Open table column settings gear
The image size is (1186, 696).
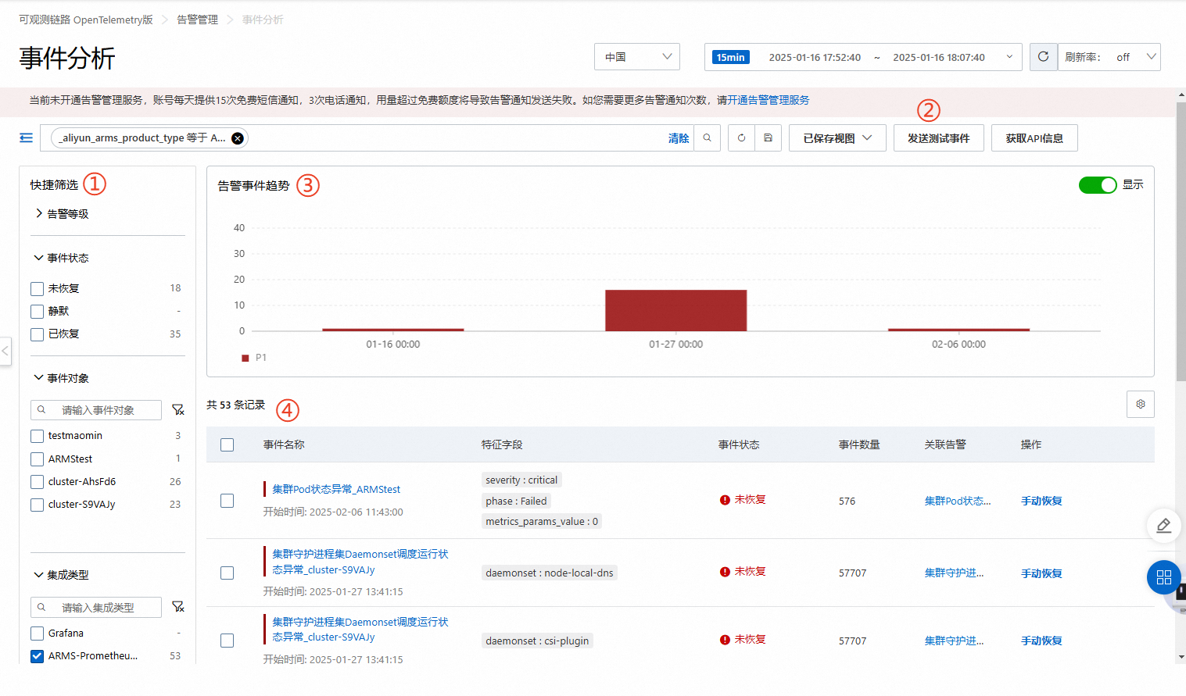coord(1141,404)
